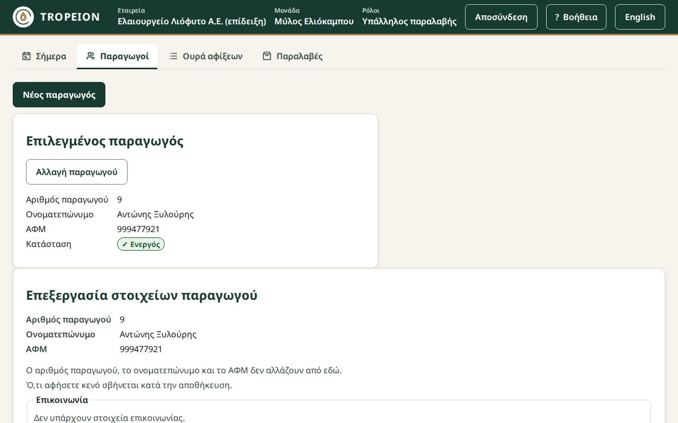This screenshot has width=678, height=423.
Task: Click the TROPEION brand name
Action: pos(70,17)
